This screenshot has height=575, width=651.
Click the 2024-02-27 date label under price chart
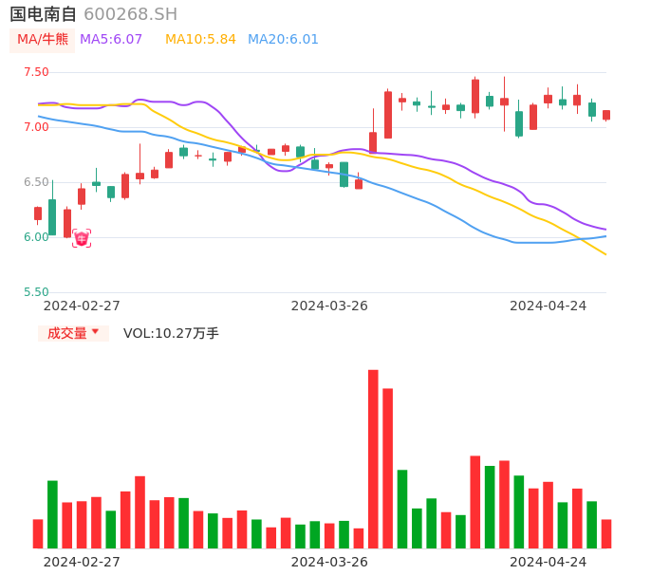(82, 306)
